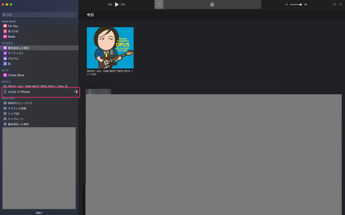Click the loud speaker volume icon
Viewport: 345px width, 215px height.
tap(305, 5)
